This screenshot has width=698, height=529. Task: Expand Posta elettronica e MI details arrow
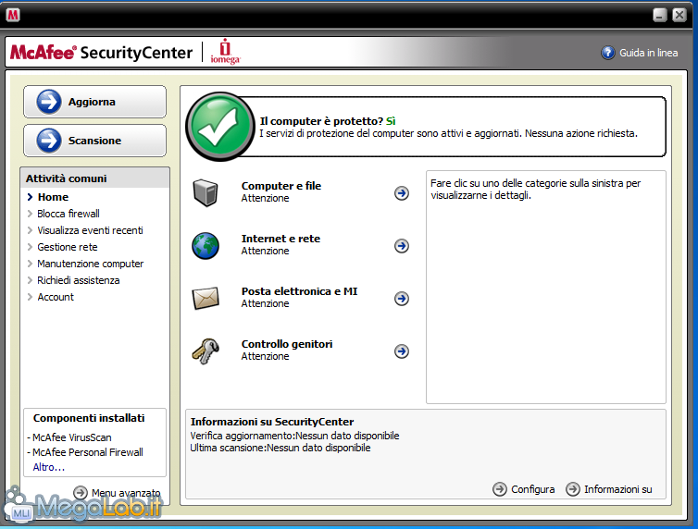tap(402, 299)
